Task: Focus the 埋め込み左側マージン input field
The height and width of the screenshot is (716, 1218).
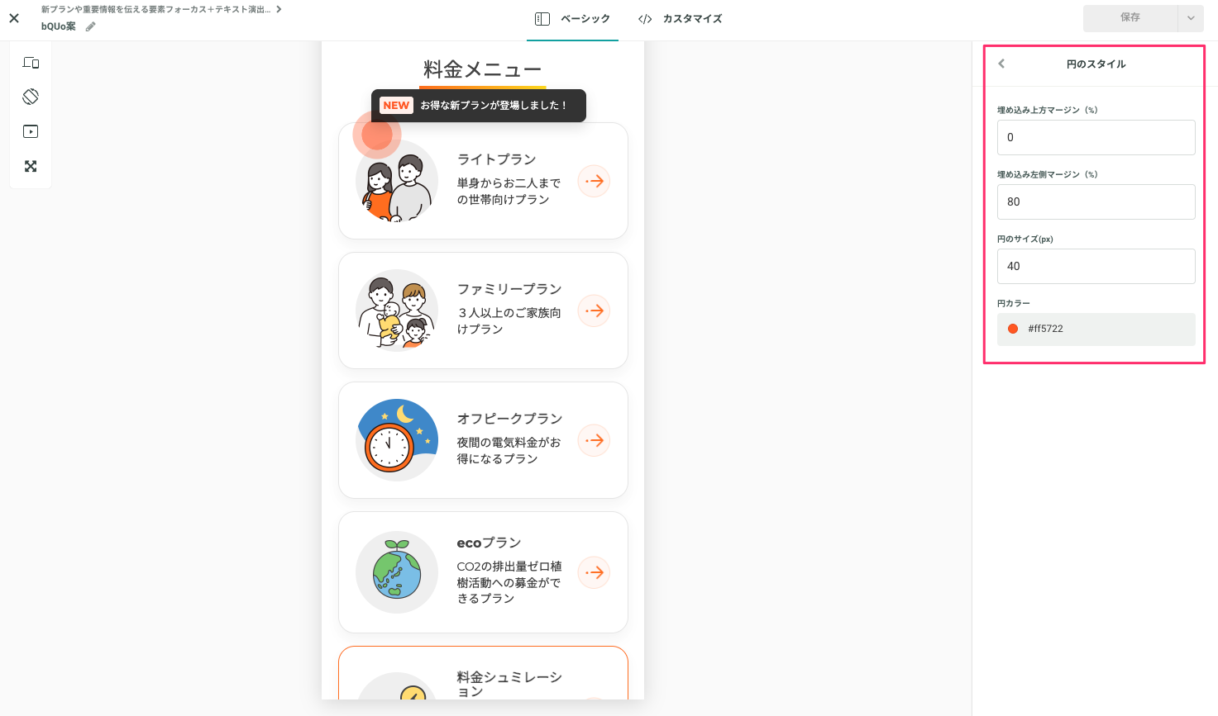Action: [x=1096, y=202]
